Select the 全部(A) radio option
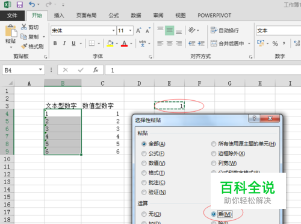Viewport: 301px width, 224px height. tap(144, 144)
